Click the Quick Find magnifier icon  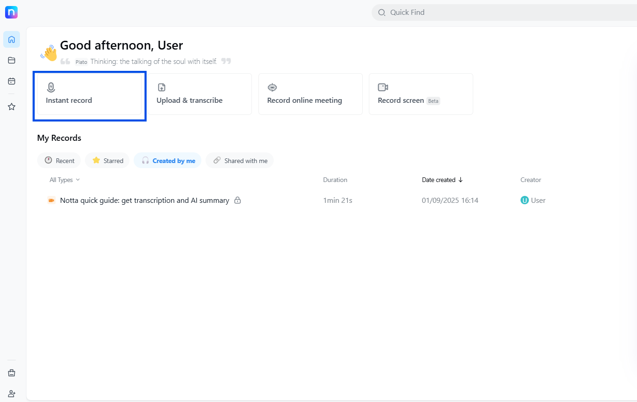tap(382, 13)
